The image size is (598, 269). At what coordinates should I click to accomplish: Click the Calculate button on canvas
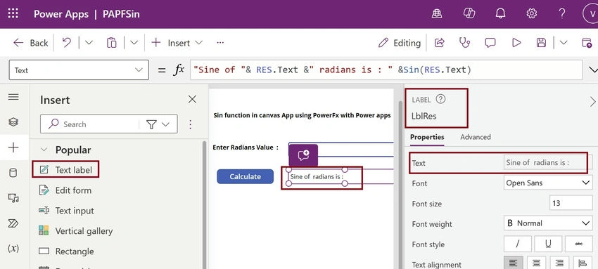pos(246,176)
